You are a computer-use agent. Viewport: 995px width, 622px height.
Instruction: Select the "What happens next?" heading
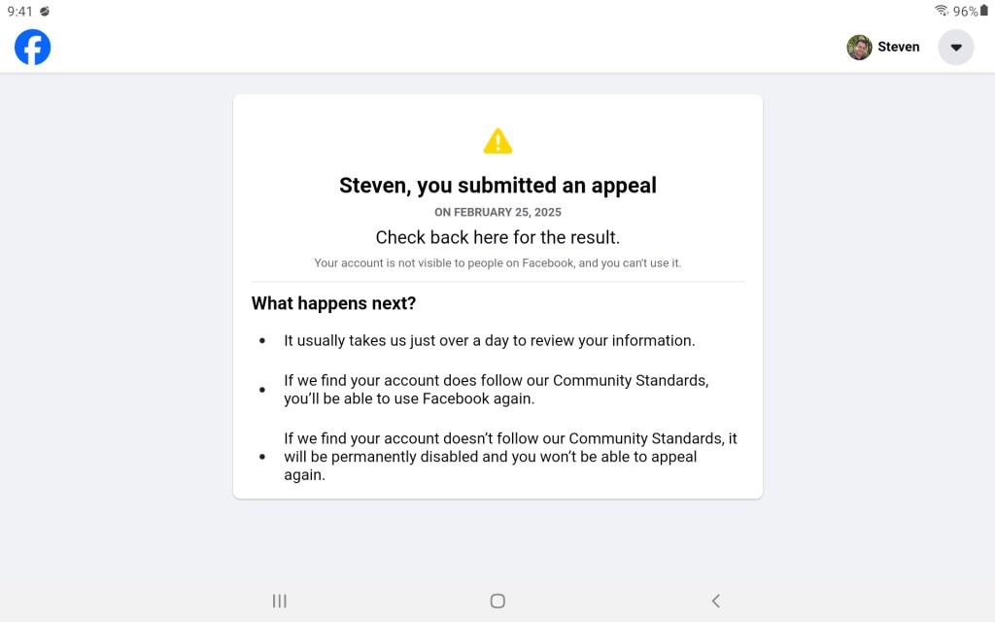point(333,303)
